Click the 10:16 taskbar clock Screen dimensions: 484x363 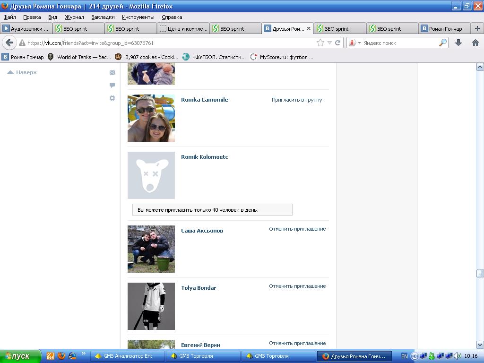(471, 356)
